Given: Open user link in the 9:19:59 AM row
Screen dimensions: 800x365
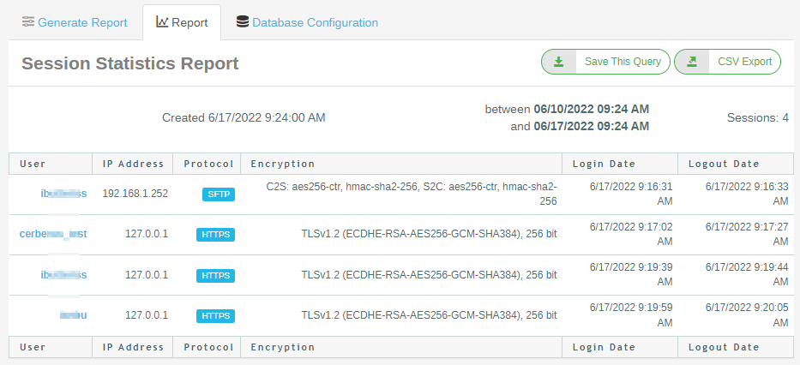Looking at the screenshot, I should point(73,315).
